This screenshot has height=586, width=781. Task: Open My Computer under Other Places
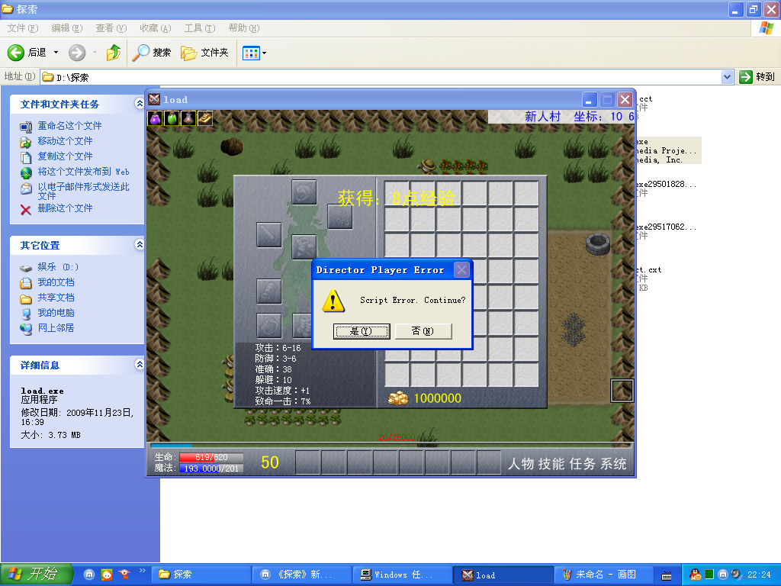click(56, 313)
